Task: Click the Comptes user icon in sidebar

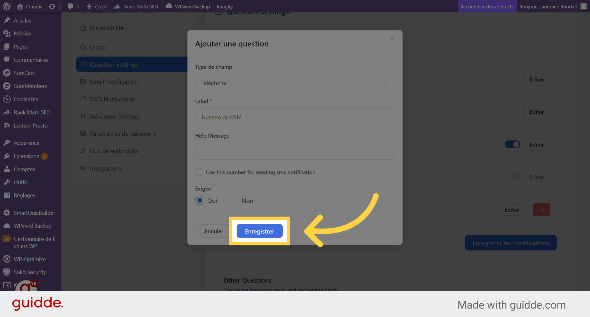Action: point(7,169)
